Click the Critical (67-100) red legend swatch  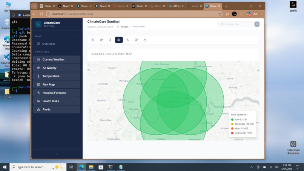[232, 133]
